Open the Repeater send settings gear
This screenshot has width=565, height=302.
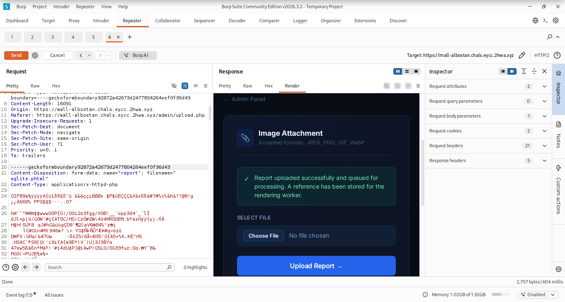[x=35, y=55]
